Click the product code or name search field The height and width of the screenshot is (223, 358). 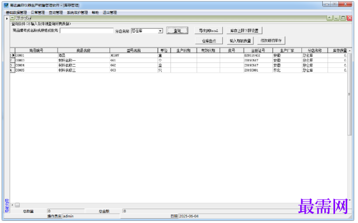(87, 30)
